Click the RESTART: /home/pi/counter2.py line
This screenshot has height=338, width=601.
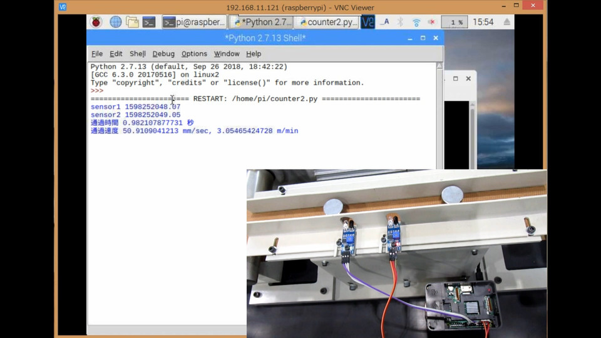tap(255, 99)
